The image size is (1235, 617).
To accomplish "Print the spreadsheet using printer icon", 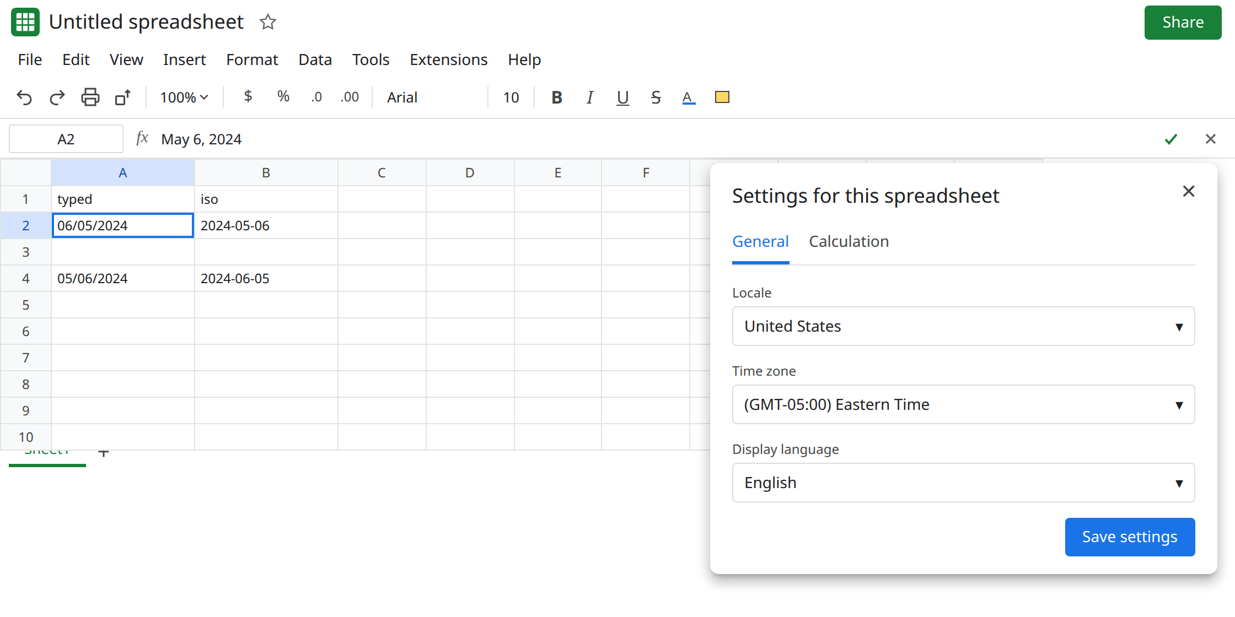I will pos(90,98).
